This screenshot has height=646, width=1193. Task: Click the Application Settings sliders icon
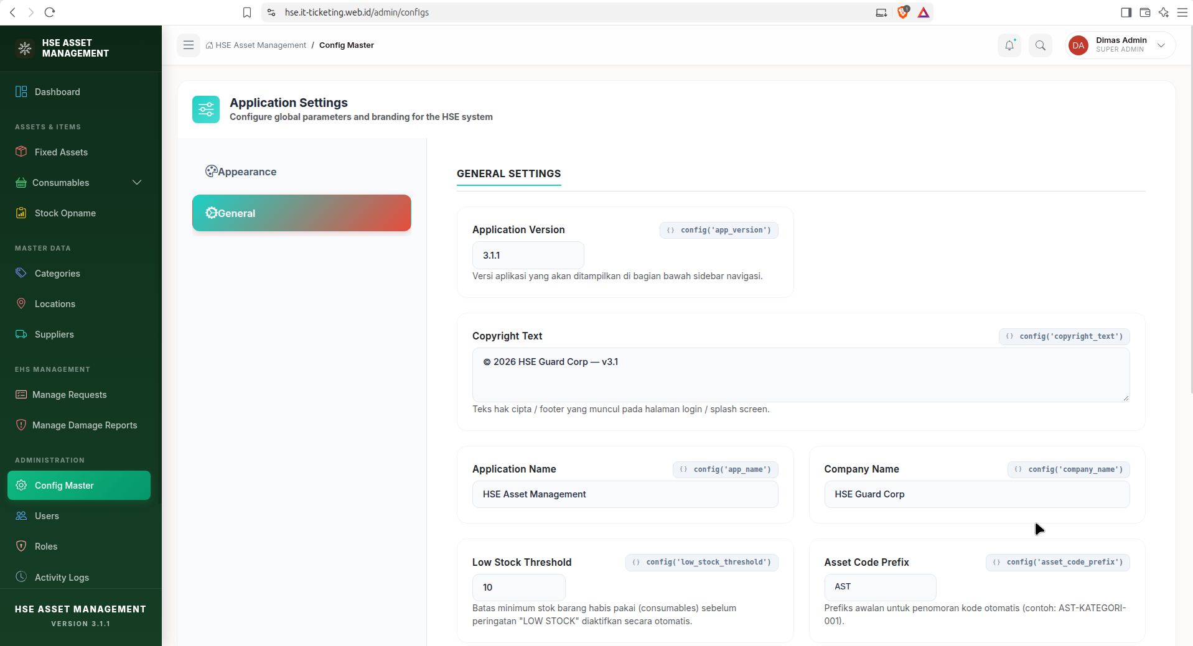pyautogui.click(x=206, y=109)
